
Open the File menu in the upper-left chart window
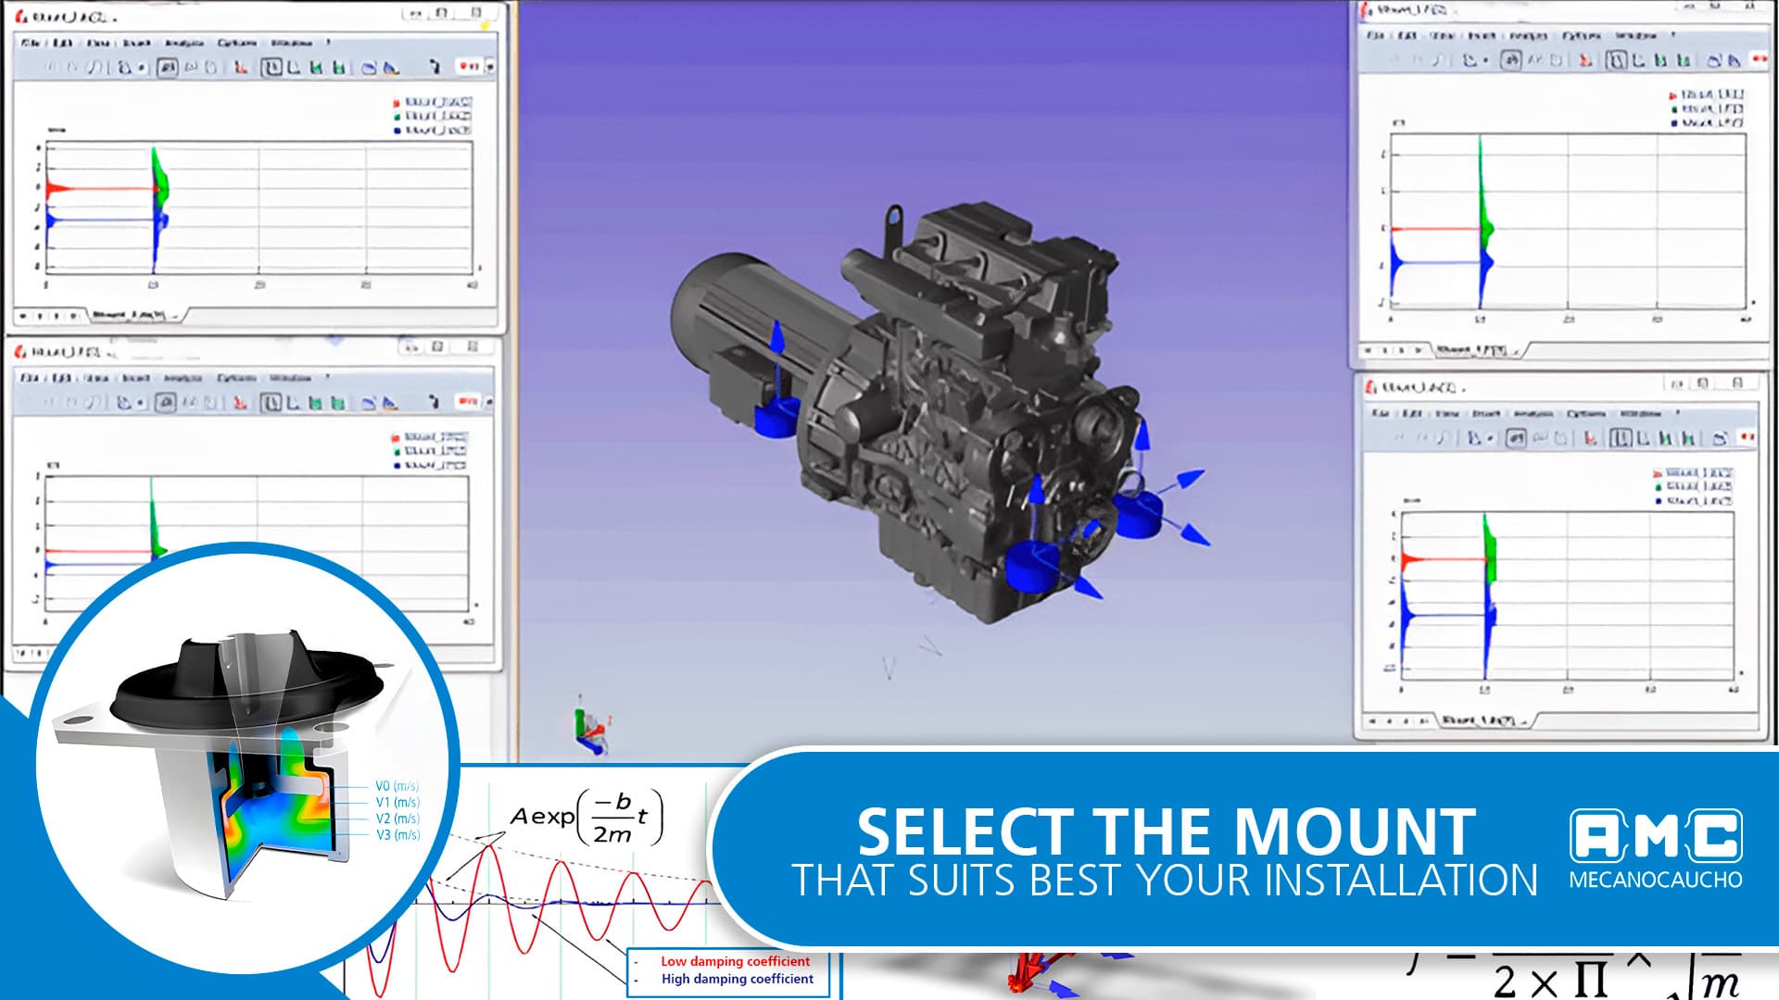click(x=31, y=43)
